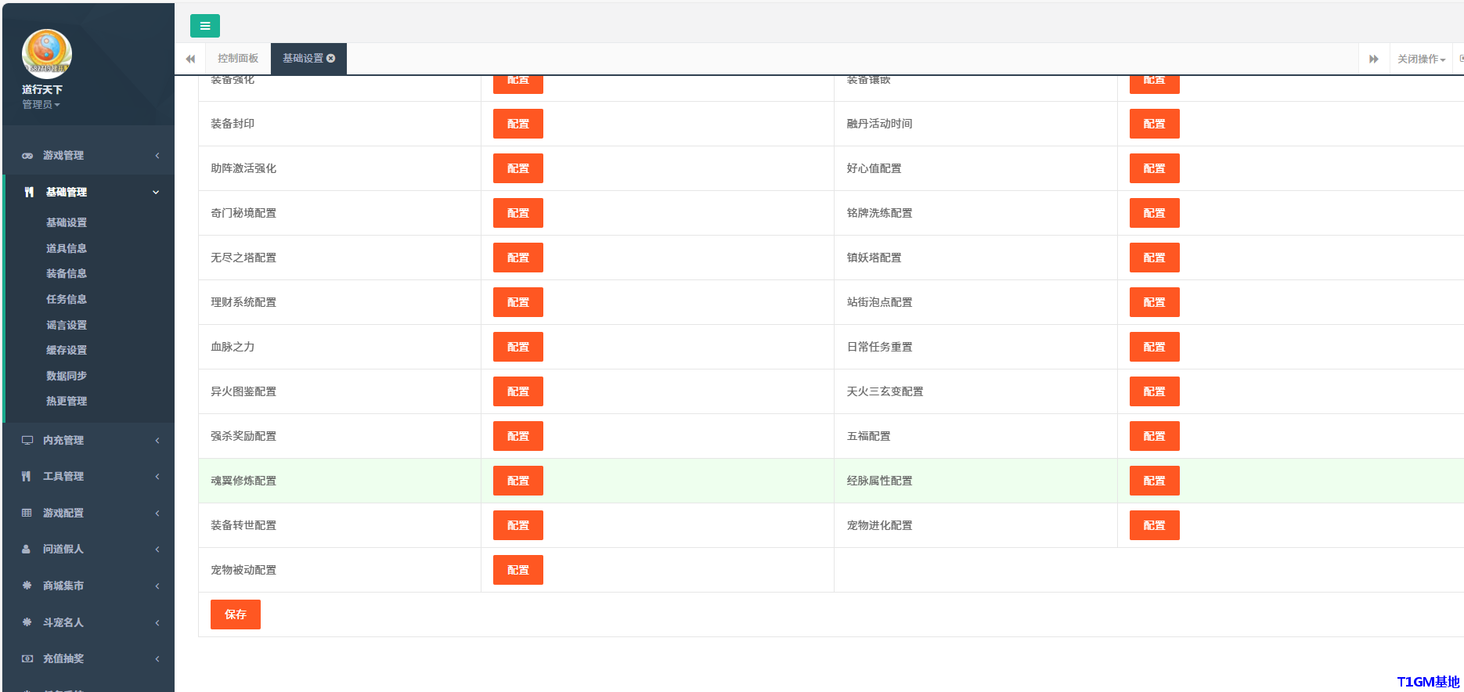Click 配置 for 站街泡点配置
The height and width of the screenshot is (692, 1464).
pos(1155,302)
